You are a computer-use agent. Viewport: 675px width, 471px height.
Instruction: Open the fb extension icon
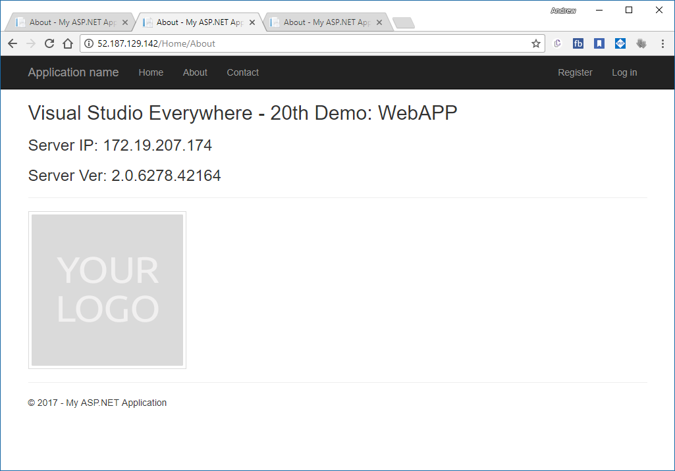point(578,43)
